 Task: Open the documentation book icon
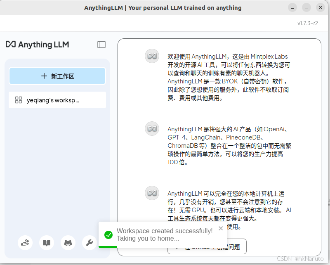(x=47, y=243)
